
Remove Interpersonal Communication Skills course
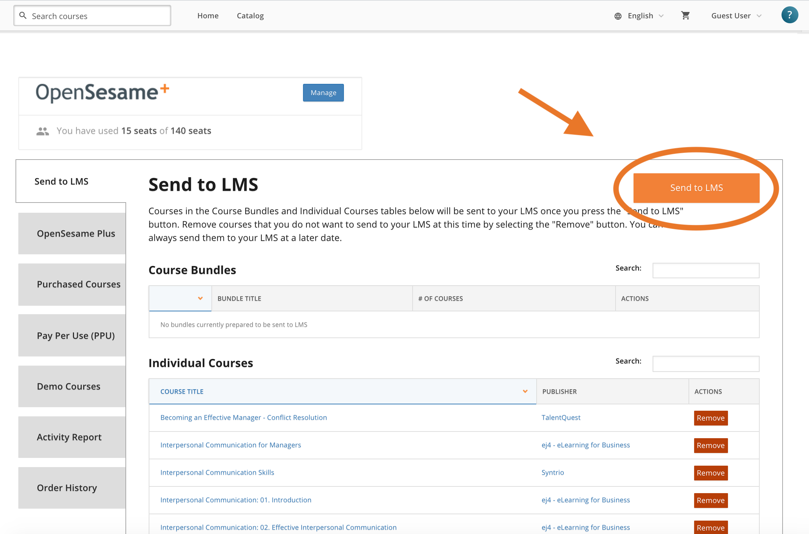[x=711, y=473]
